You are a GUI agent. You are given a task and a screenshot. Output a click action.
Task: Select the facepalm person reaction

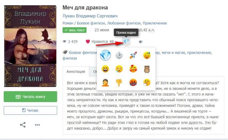(105, 83)
